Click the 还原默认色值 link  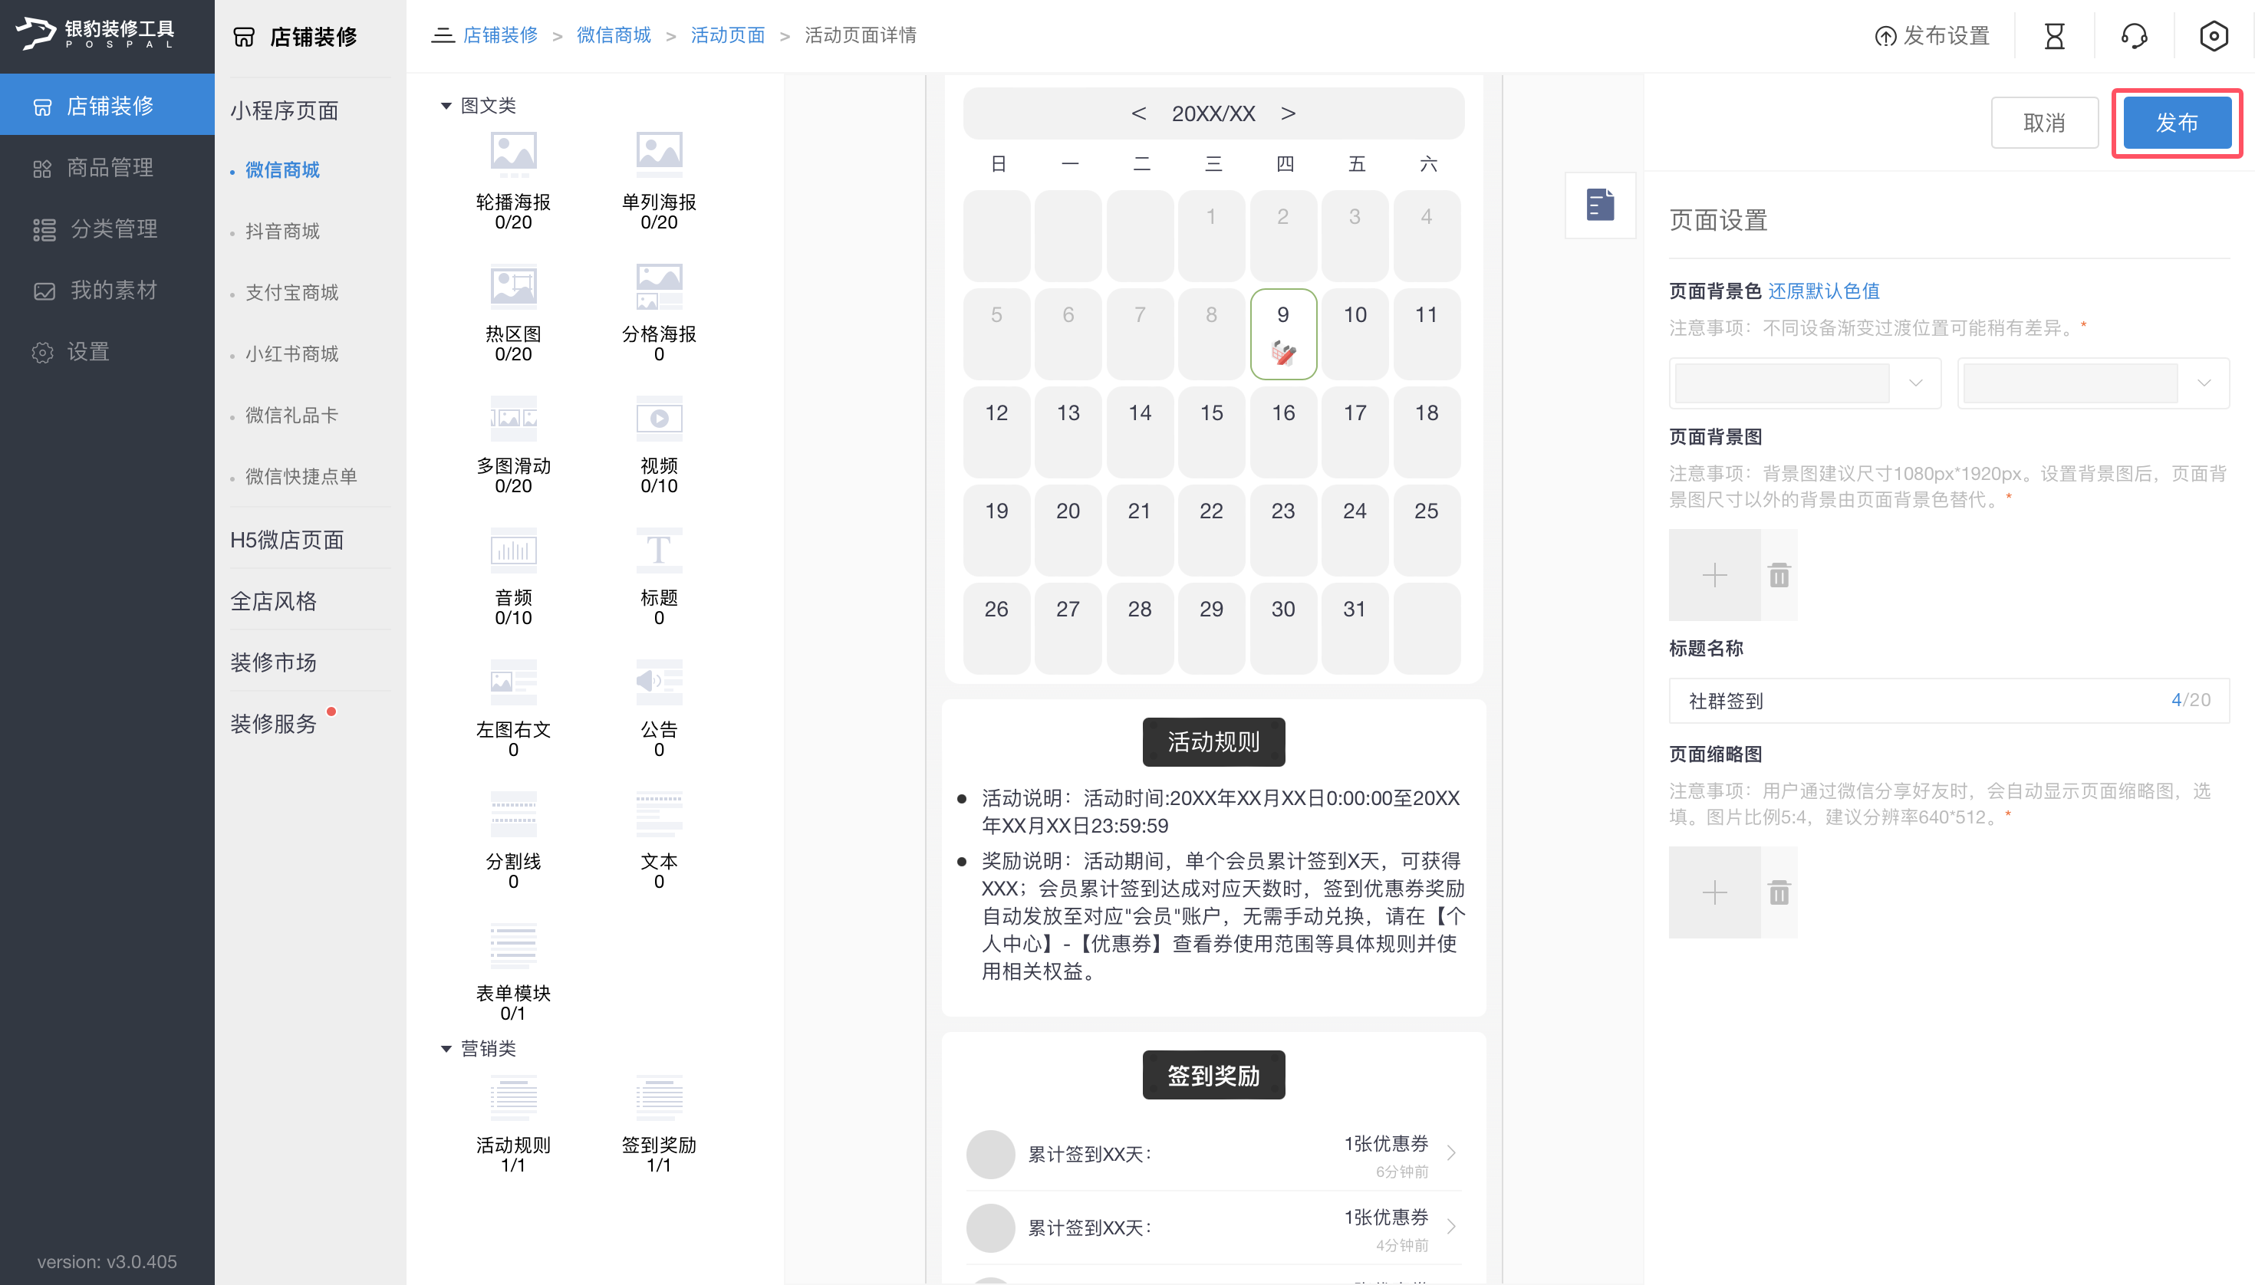pos(1825,291)
